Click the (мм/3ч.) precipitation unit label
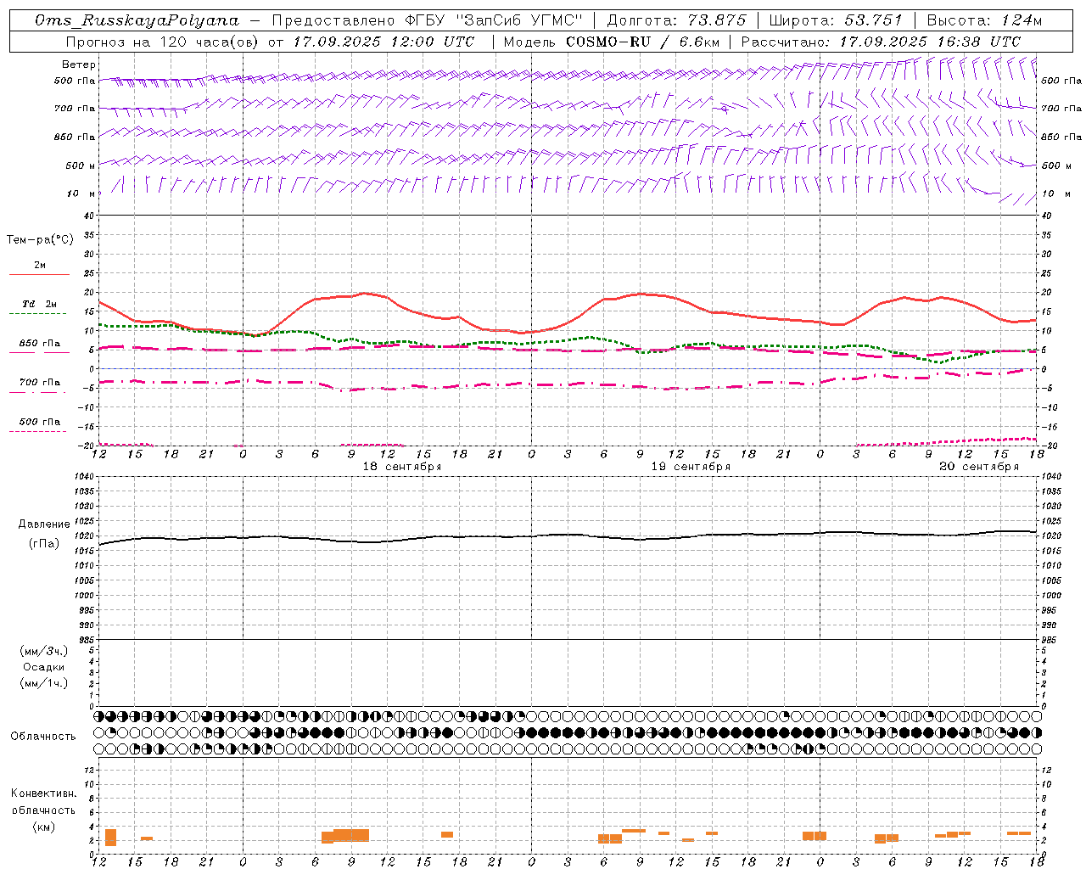The height and width of the screenshot is (869, 1086). (44, 651)
